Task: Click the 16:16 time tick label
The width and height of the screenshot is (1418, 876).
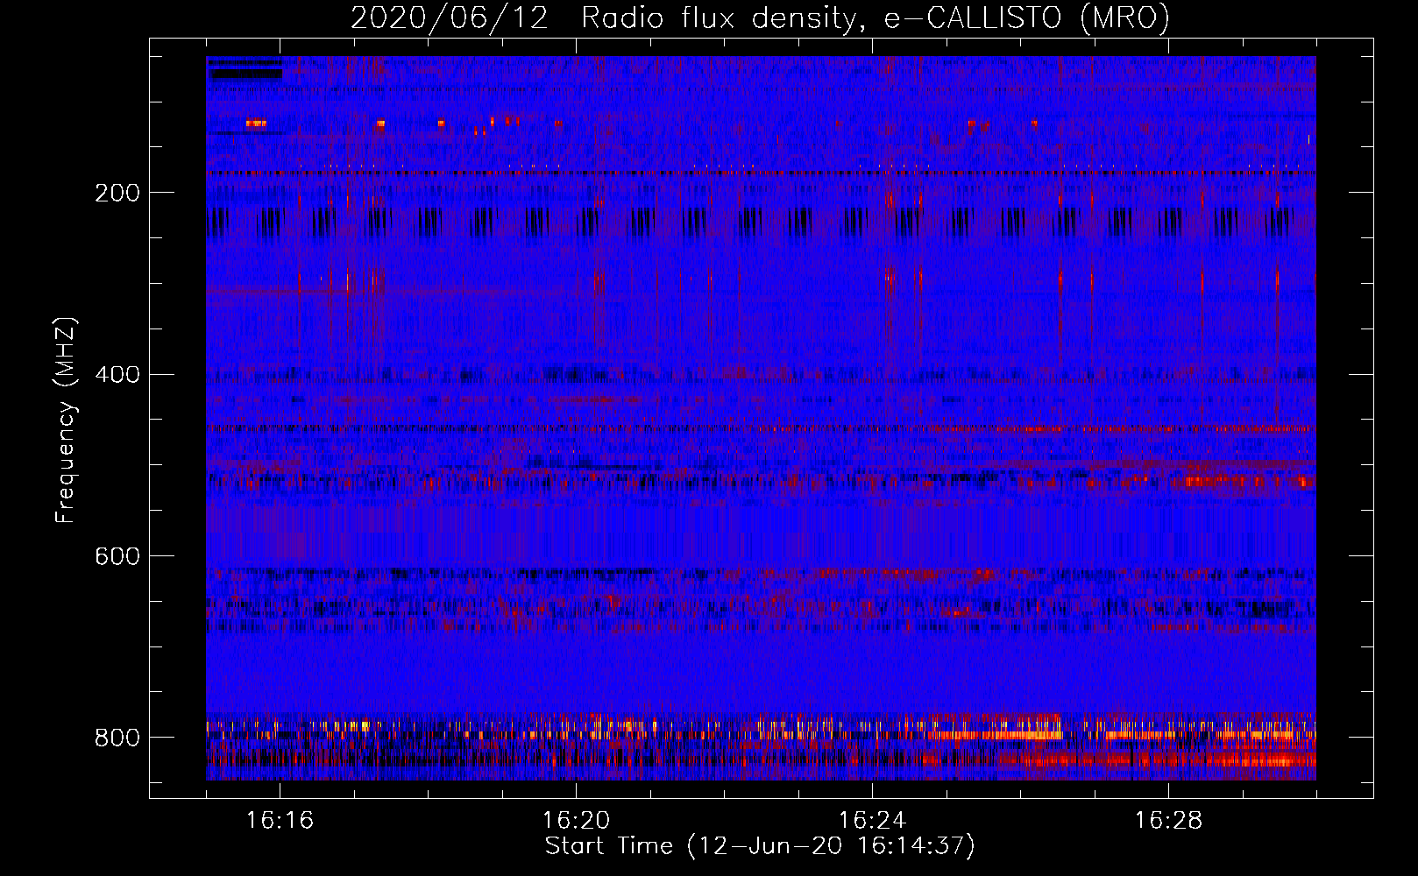Action: pos(280,820)
